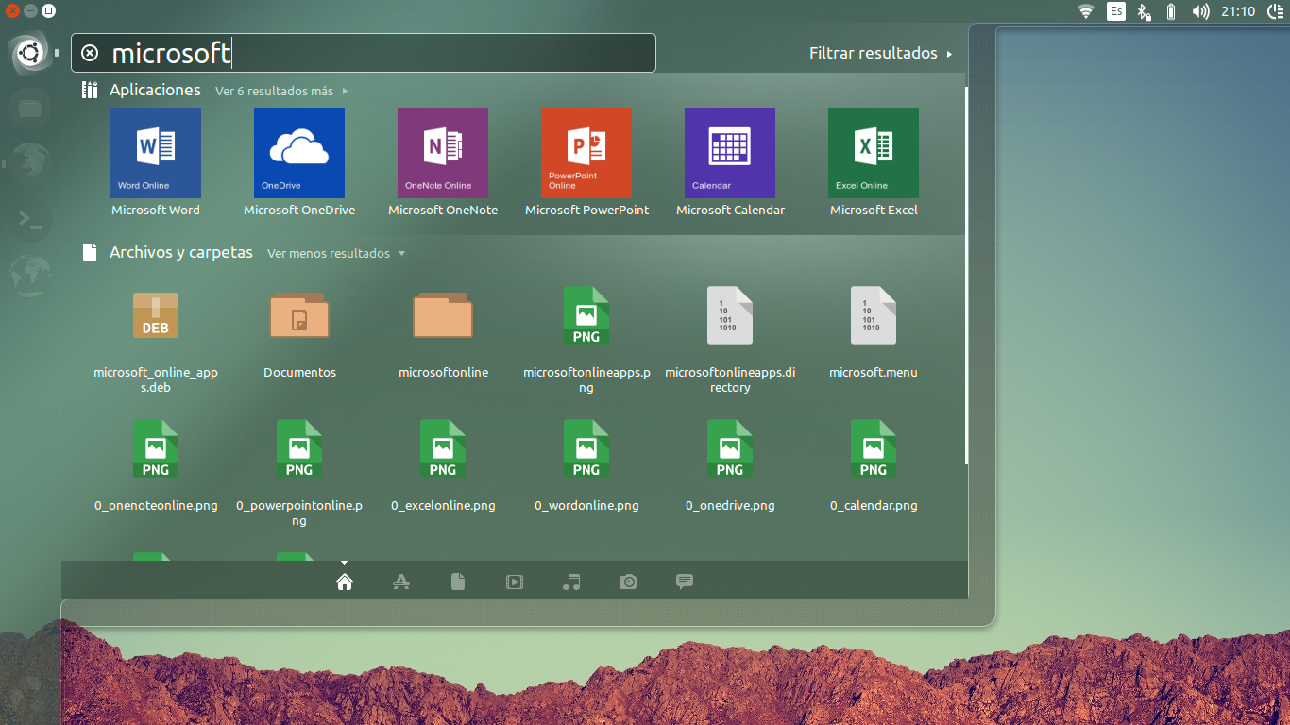Viewport: 1290px width, 725px height.
Task: Click the Dash results scrollbar
Action: (x=966, y=274)
